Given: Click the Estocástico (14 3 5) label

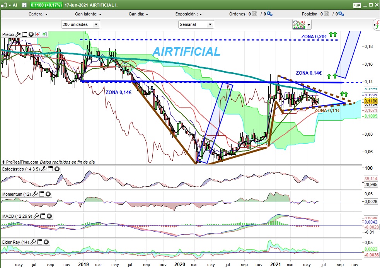Looking at the screenshot, I should tap(21, 169).
